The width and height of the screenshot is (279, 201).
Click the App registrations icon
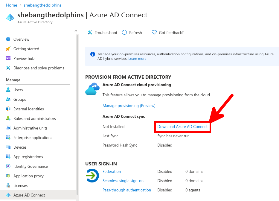coord(7,157)
